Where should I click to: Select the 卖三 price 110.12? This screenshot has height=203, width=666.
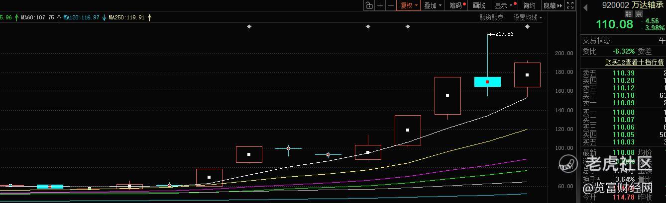(x=623, y=88)
